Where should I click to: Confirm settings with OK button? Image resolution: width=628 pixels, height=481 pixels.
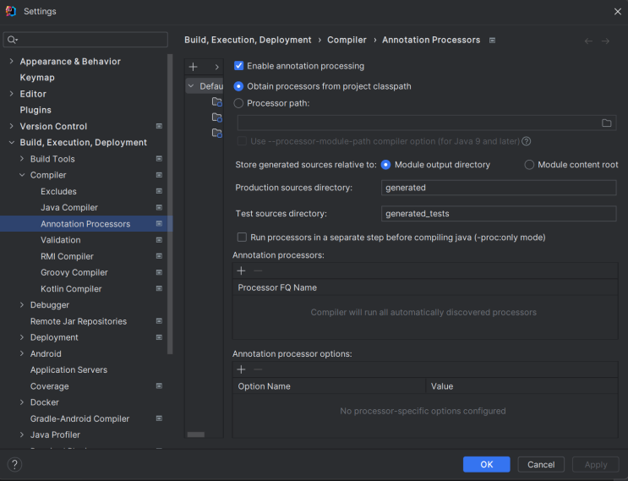[487, 465]
